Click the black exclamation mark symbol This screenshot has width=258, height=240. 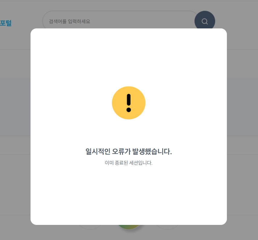[129, 103]
